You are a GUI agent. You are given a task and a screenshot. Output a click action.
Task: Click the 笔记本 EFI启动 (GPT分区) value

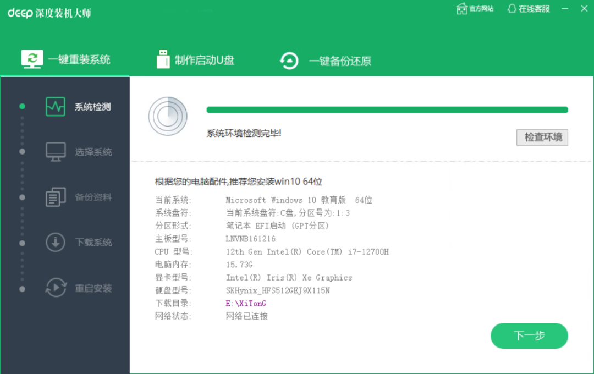[x=277, y=226]
